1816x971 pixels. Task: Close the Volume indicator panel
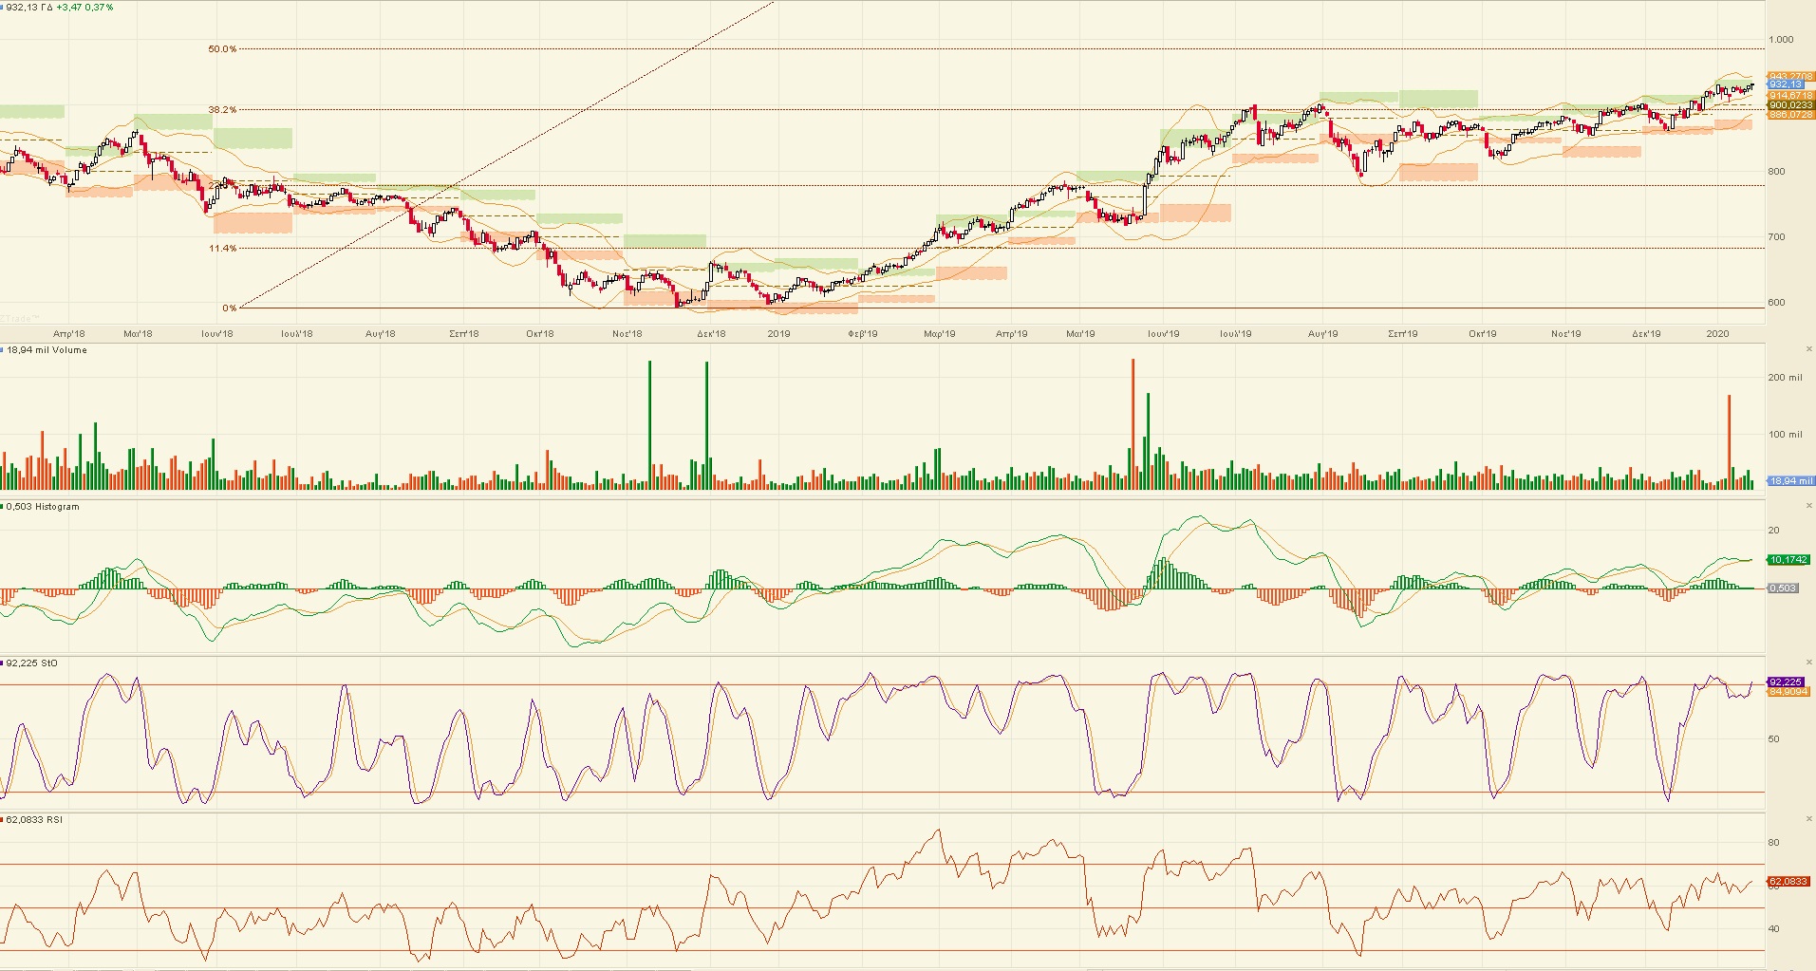tap(1808, 350)
